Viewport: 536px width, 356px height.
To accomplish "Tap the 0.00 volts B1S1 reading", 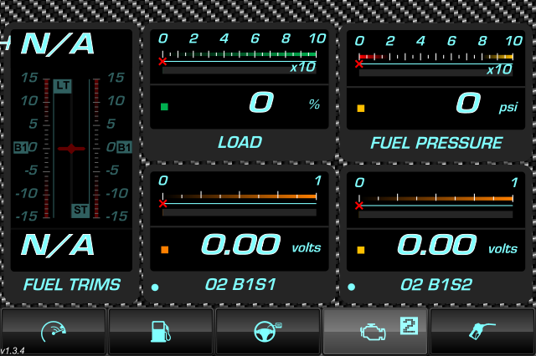I will pyautogui.click(x=241, y=245).
